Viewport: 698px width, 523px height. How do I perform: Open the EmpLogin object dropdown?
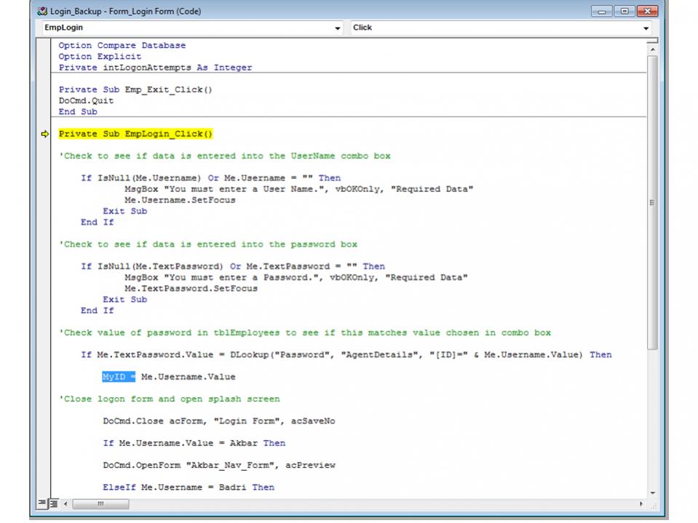tap(338, 28)
